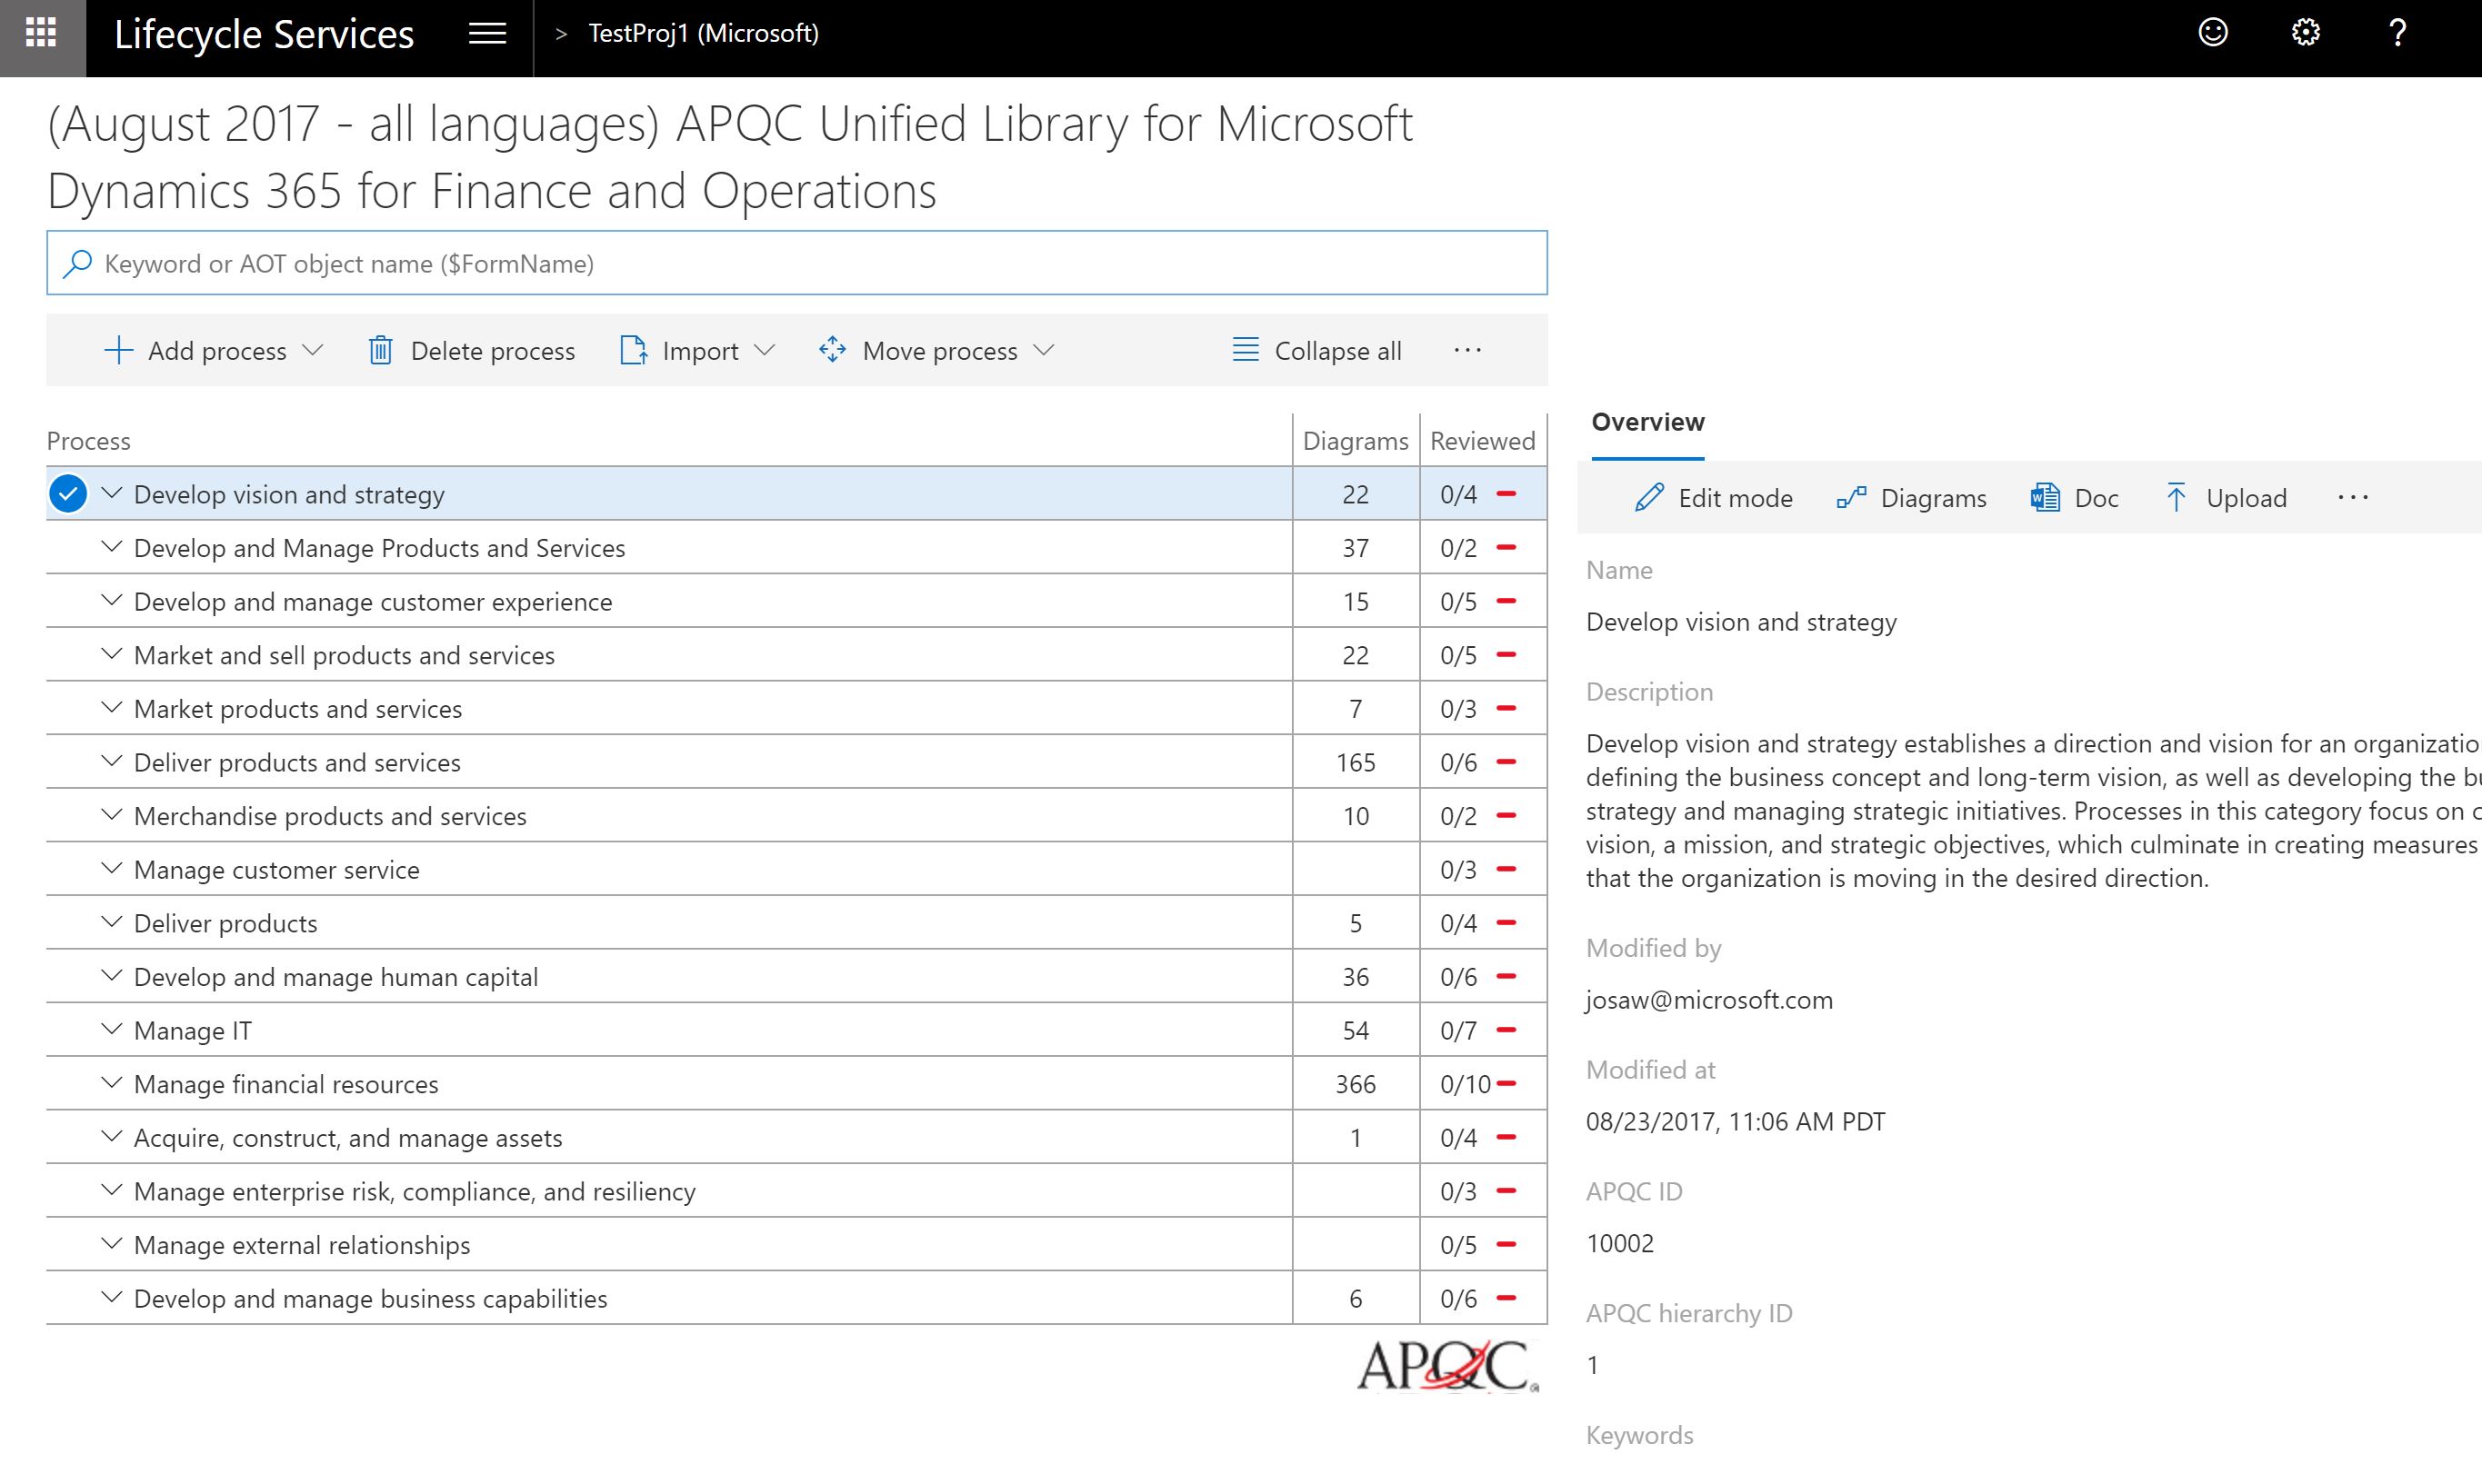2482x1484 pixels.
Task: Click the red reviewed marker for Deliver products
Action: (x=1506, y=923)
